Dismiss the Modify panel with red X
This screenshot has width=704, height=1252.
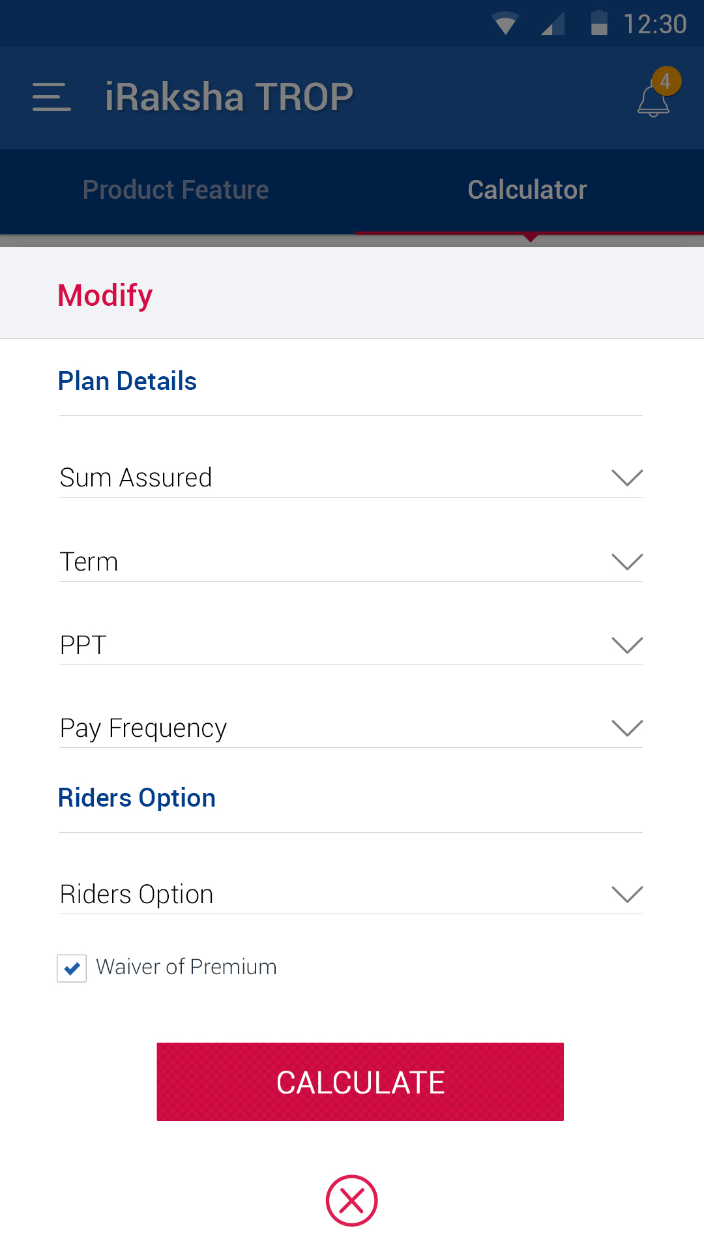(x=351, y=1200)
